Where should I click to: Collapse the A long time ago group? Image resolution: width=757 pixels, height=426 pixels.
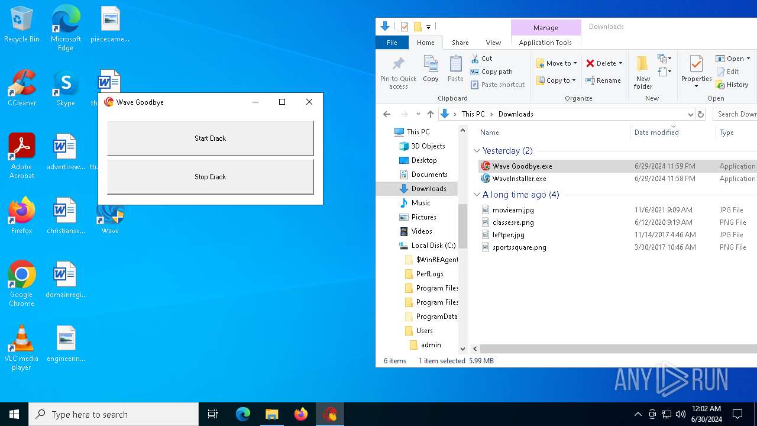[x=477, y=195]
